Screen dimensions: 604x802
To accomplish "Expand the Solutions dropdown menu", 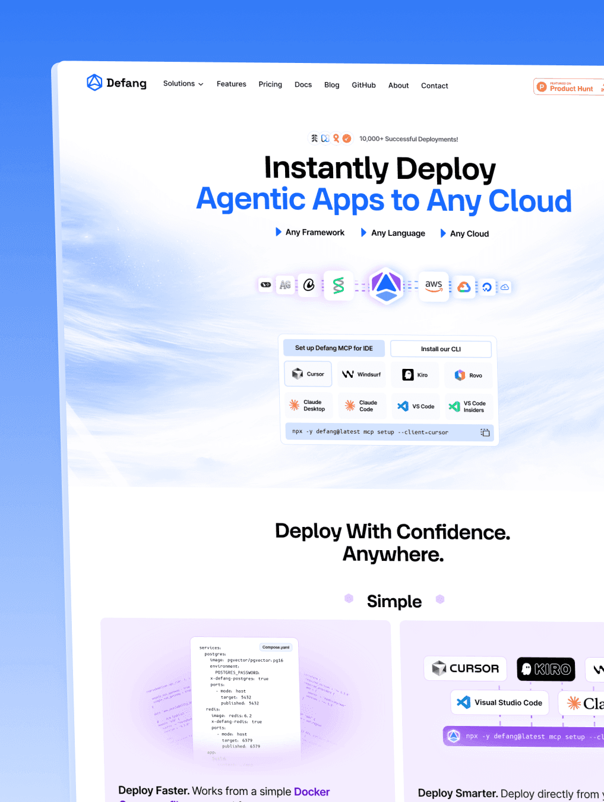I will [184, 84].
